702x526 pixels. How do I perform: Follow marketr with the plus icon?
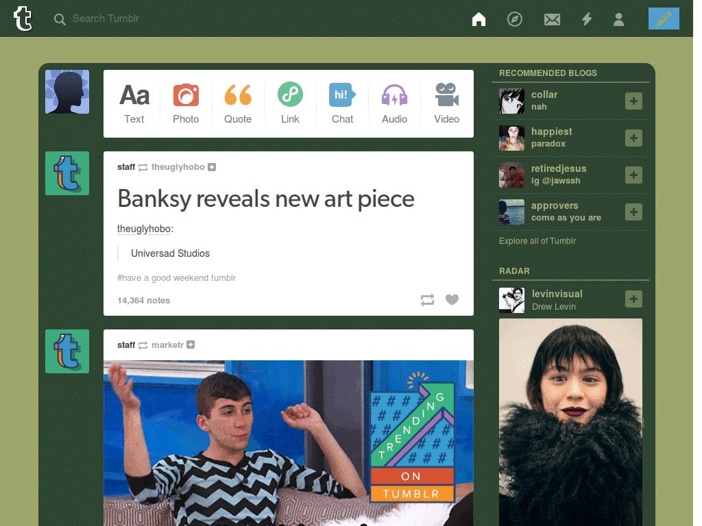191,345
